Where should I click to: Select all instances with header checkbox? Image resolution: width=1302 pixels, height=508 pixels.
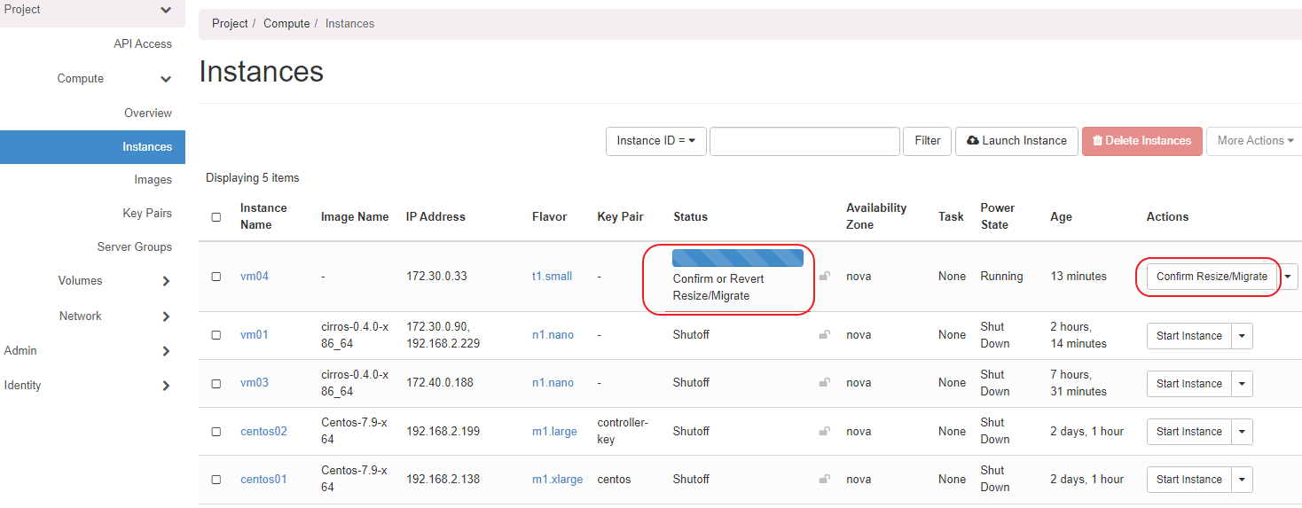216,216
